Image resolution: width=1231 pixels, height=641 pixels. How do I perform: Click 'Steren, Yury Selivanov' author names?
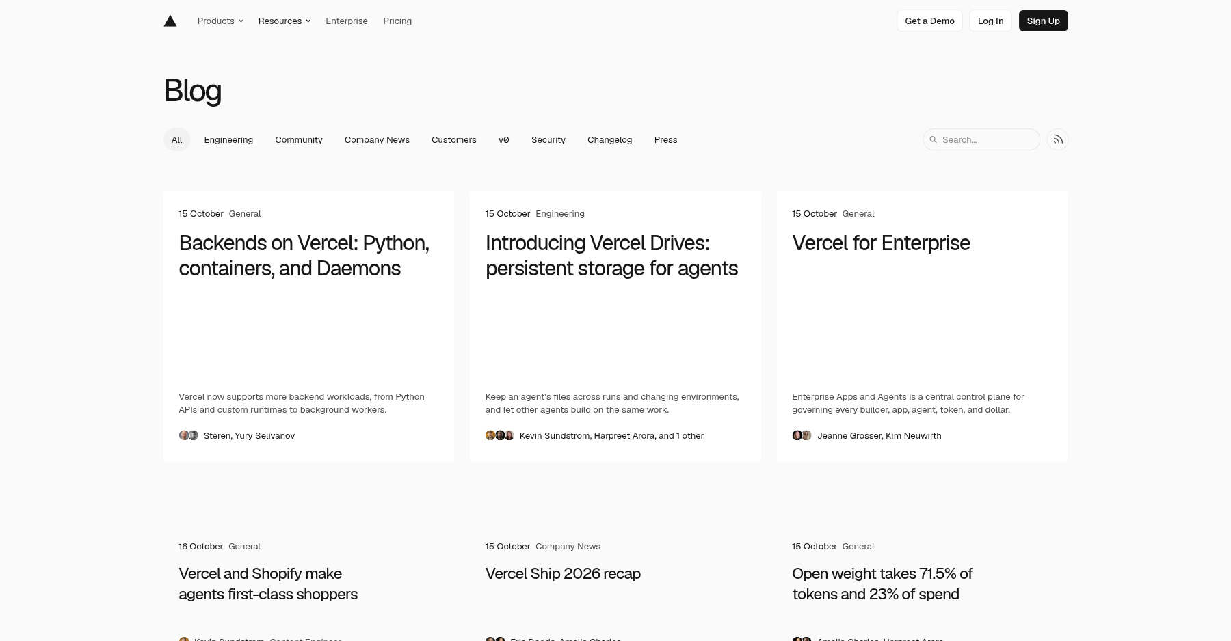tap(249, 435)
